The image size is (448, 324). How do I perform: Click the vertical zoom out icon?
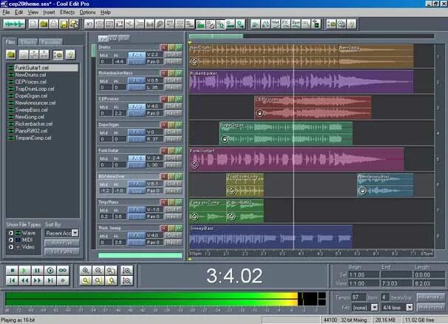coord(127,280)
